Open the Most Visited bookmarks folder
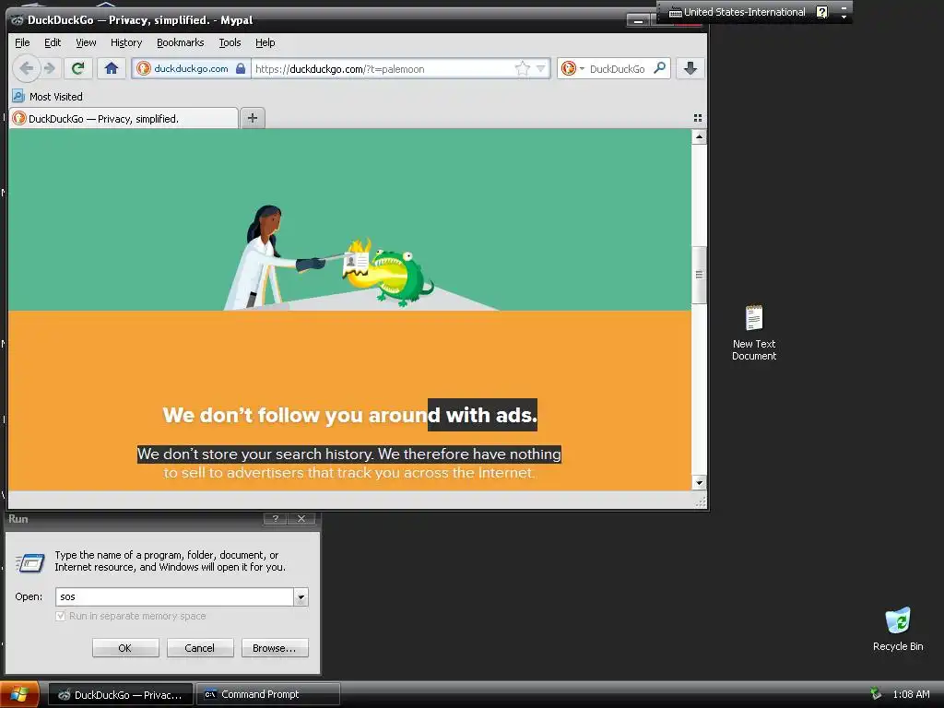 [48, 96]
